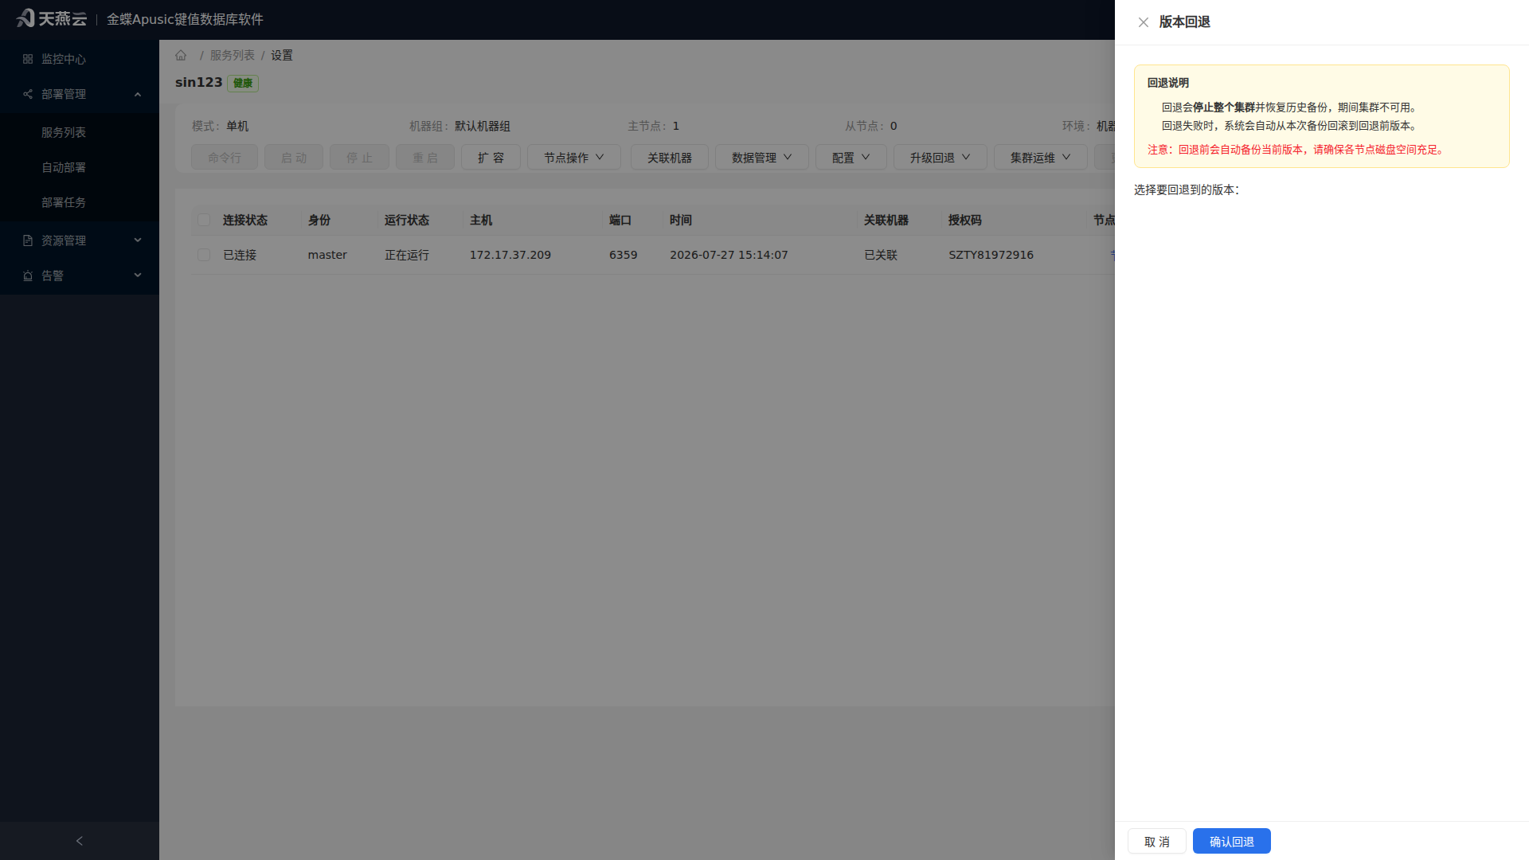Click 取消 button in drawer
This screenshot has width=1529, height=860.
pyautogui.click(x=1156, y=842)
